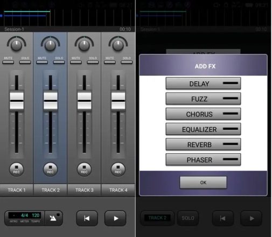Solo Track 4
The width and height of the screenshot is (272, 237).
127,62
